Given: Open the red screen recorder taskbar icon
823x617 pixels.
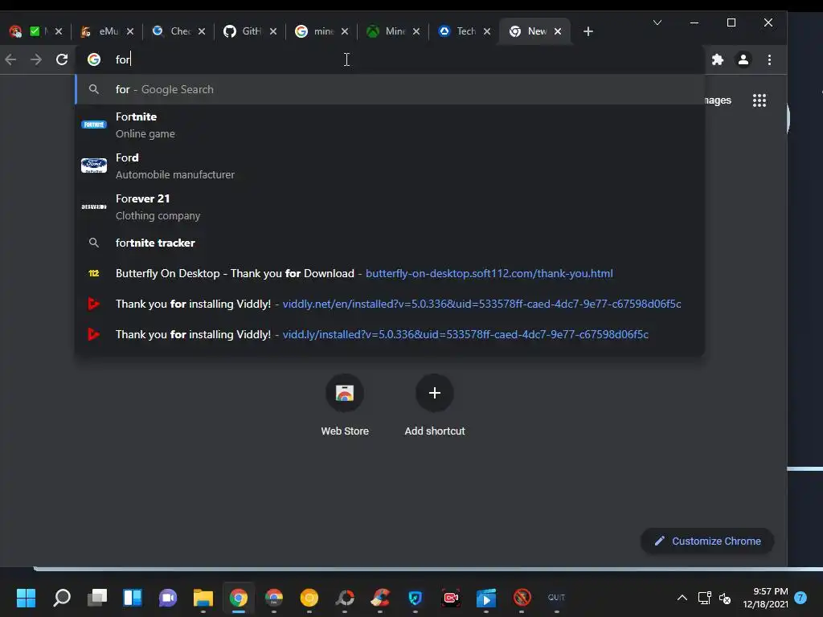Looking at the screenshot, I should pyautogui.click(x=451, y=598).
